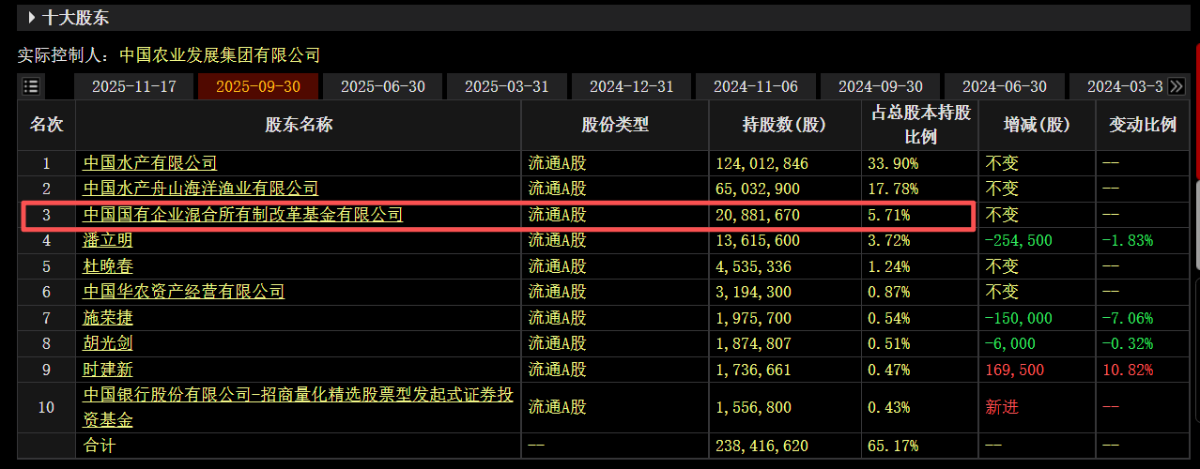1200x469 pixels.
Task: Click 实际控制人 中国农业发展集团有限公司 text
Action: click(x=169, y=55)
